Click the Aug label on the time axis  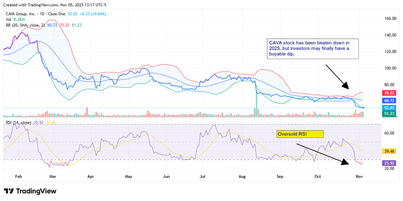click(x=242, y=176)
